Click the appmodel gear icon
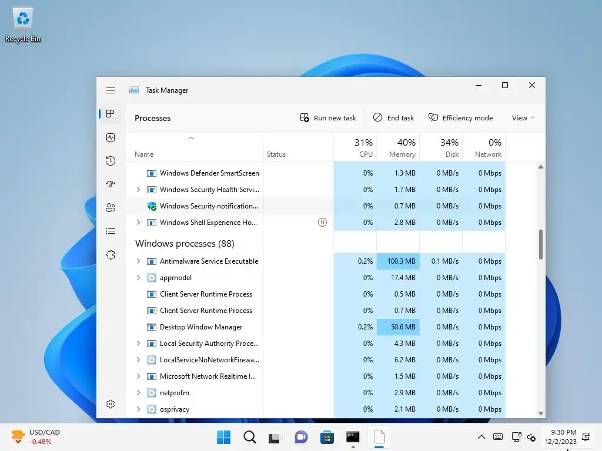This screenshot has height=451, width=602. click(x=152, y=278)
